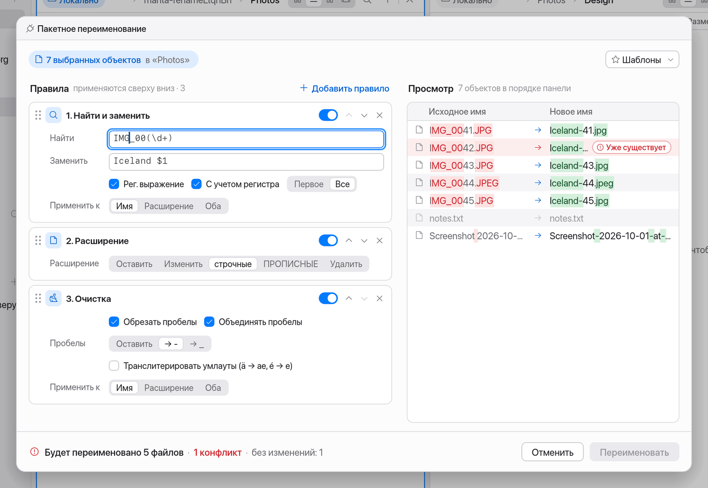The height and width of the screenshot is (488, 708).
Task: Move Очистка rule up
Action: (x=349, y=299)
